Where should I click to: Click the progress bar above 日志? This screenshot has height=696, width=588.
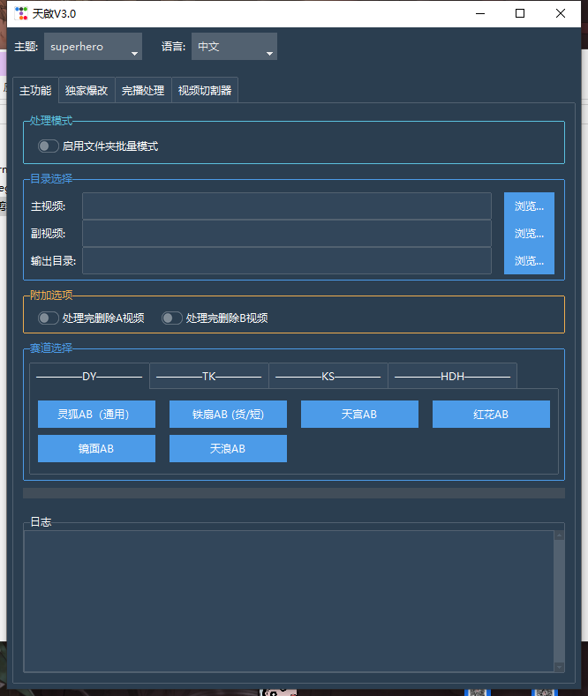293,493
